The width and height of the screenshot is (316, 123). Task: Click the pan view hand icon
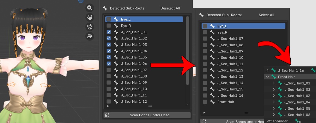(89, 17)
